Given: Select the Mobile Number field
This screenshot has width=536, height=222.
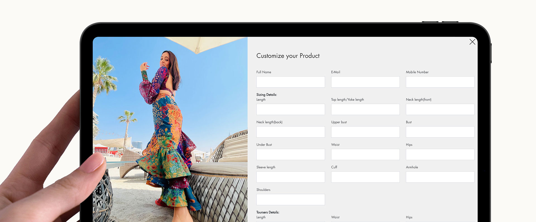Looking at the screenshot, I should click(x=440, y=82).
